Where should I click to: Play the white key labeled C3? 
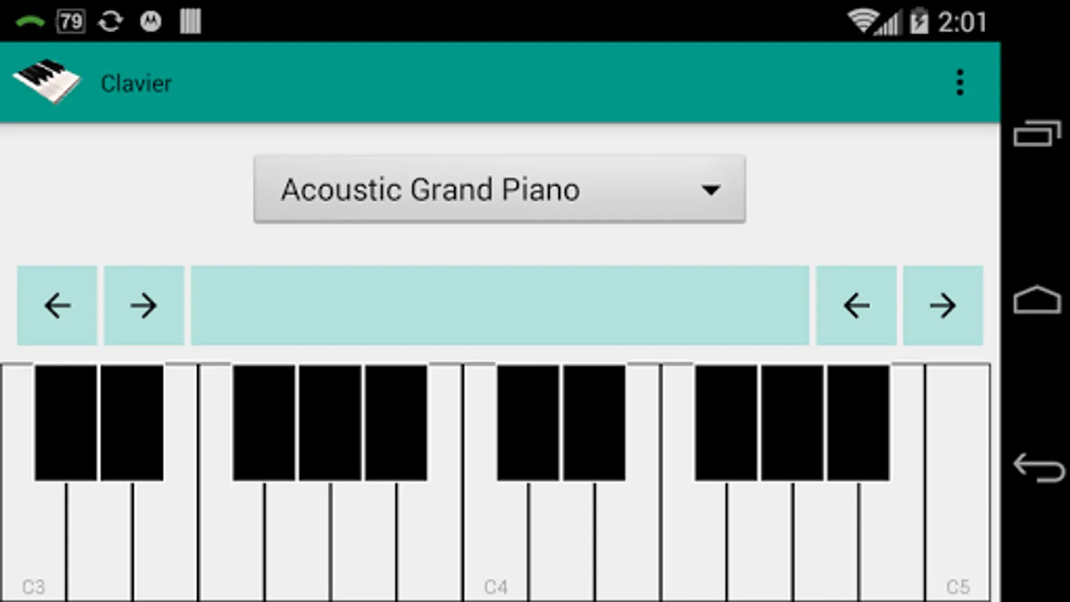[33, 542]
